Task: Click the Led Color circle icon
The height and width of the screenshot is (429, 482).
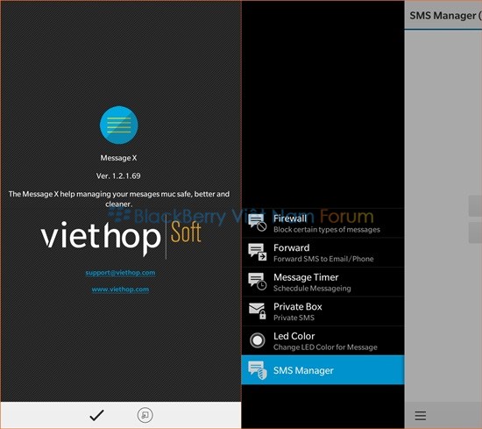Action: click(258, 340)
